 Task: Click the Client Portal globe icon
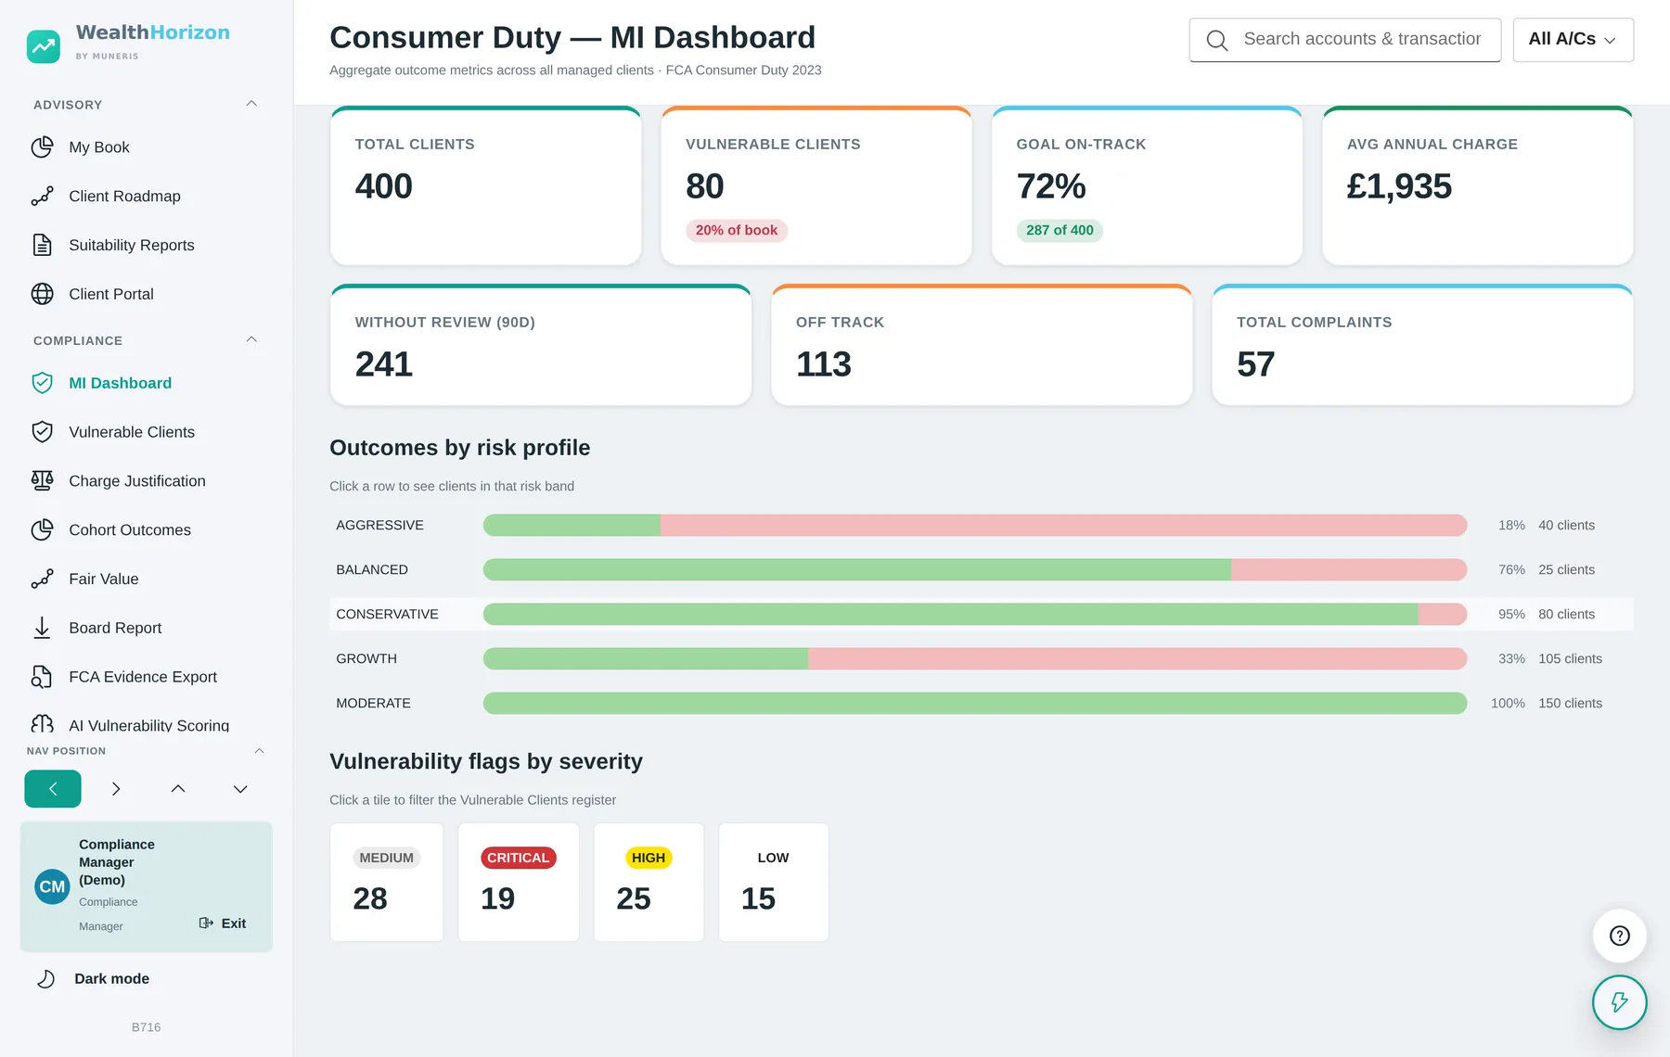tap(42, 294)
